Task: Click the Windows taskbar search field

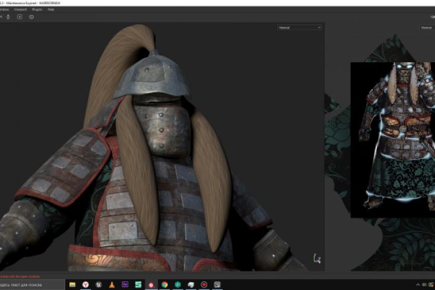Action: (x=30, y=284)
